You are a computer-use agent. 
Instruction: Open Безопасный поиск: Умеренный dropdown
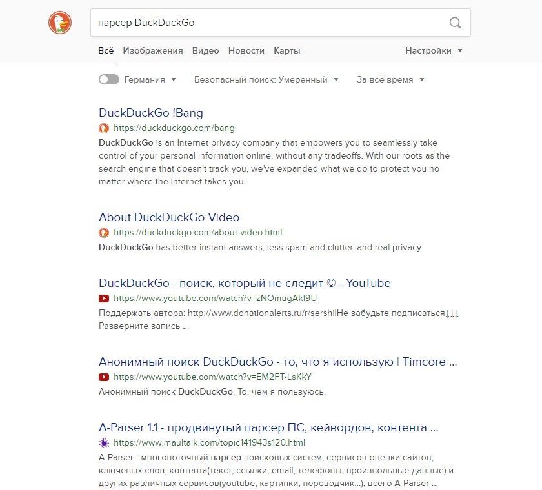(x=266, y=79)
